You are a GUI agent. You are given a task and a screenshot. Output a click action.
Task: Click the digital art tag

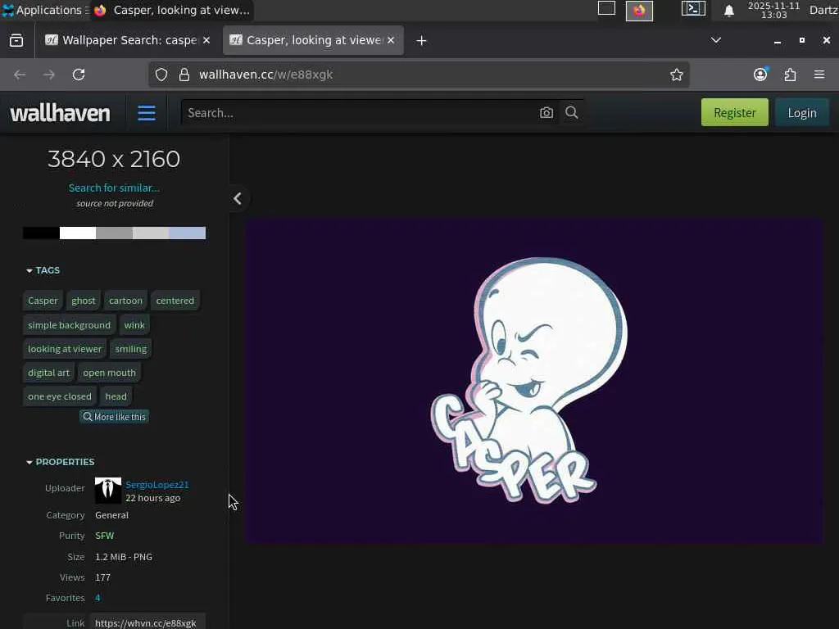(x=48, y=373)
